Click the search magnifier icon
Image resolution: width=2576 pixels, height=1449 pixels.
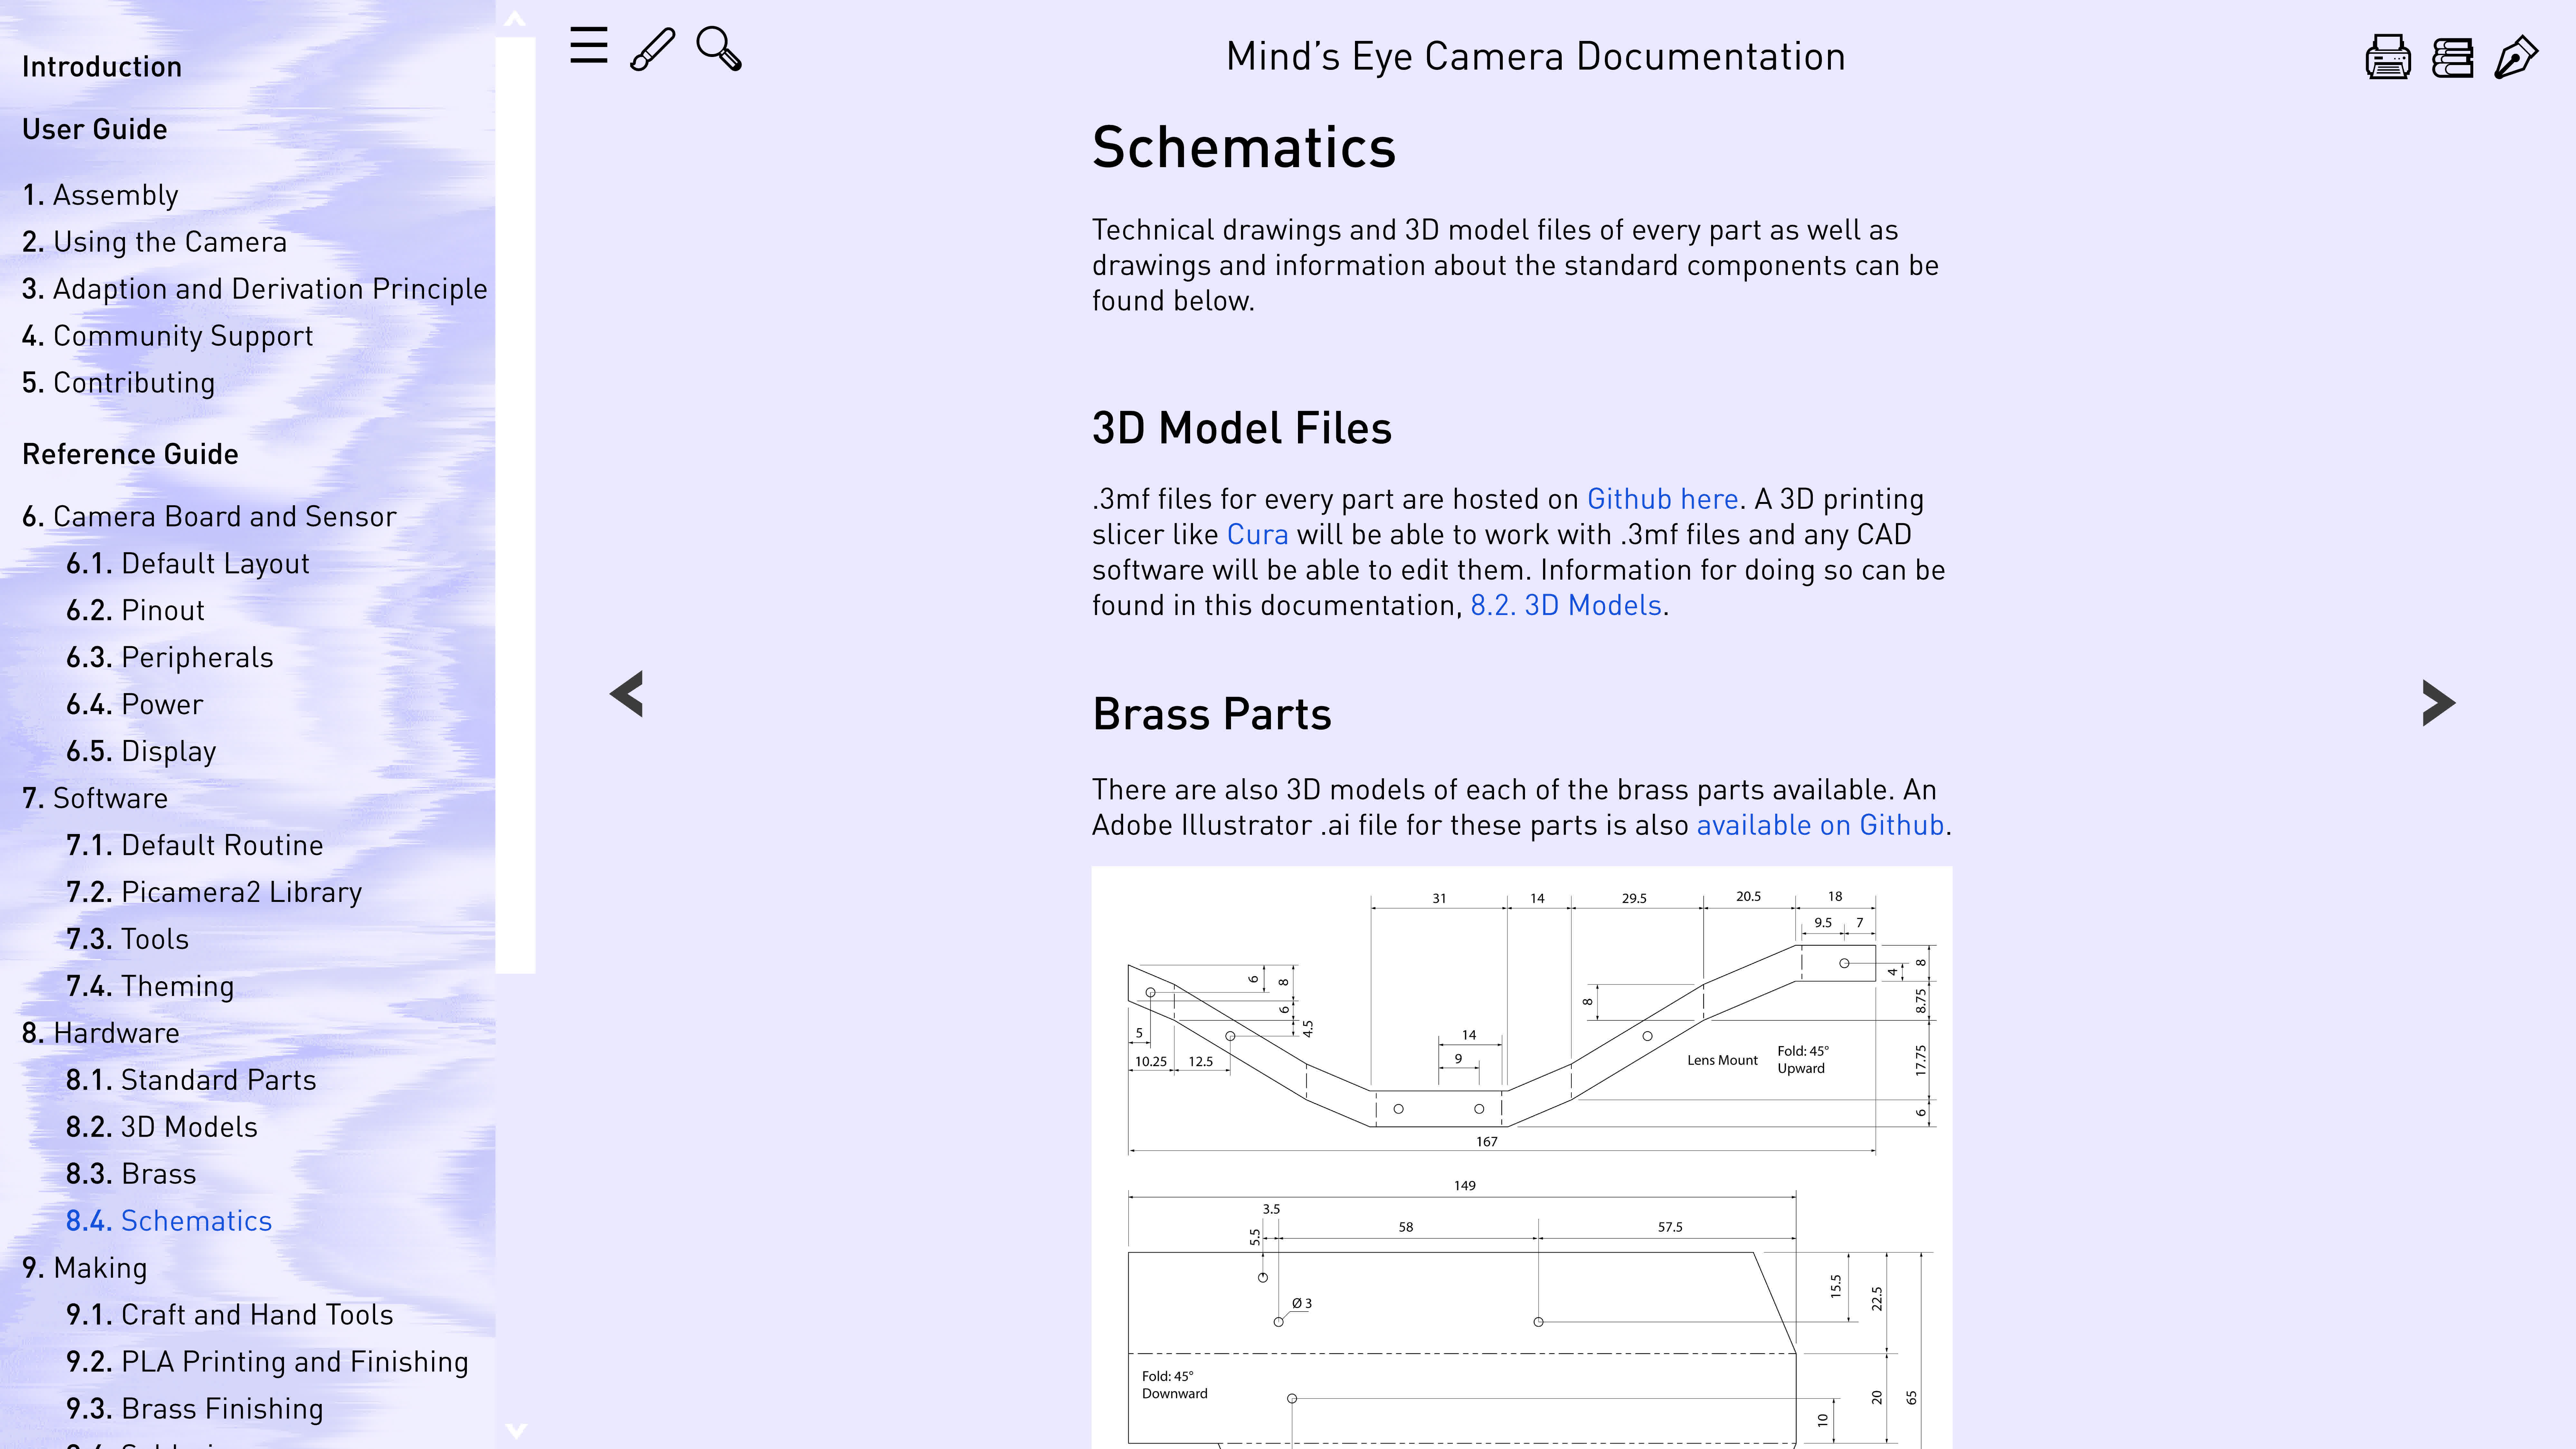point(718,48)
